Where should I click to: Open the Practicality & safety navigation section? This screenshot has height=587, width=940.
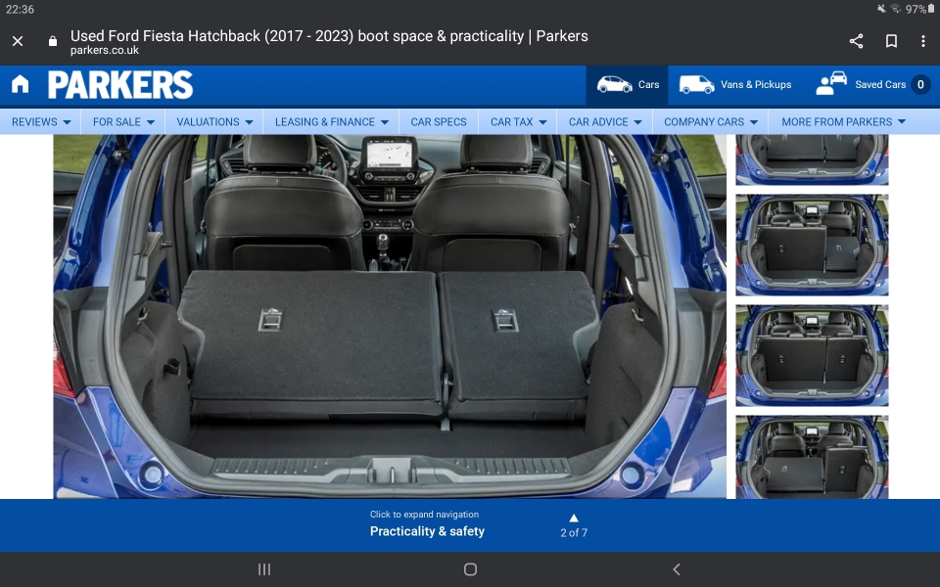click(x=427, y=531)
